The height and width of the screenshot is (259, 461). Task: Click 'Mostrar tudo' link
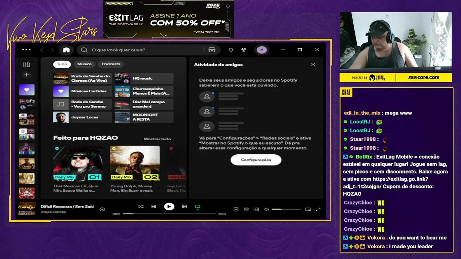(157, 139)
